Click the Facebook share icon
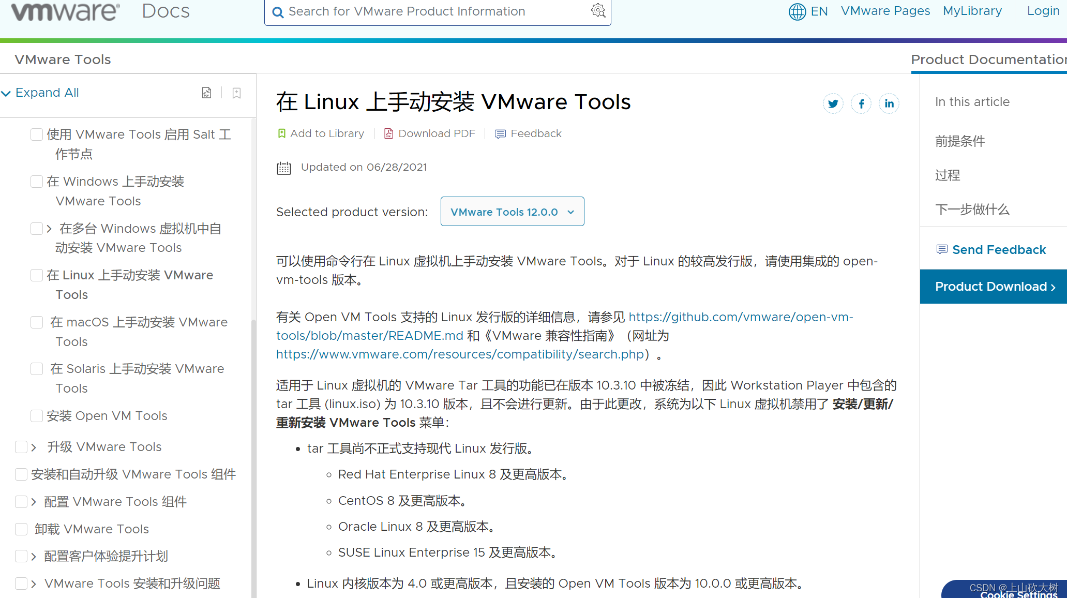The height and width of the screenshot is (598, 1067). click(861, 103)
